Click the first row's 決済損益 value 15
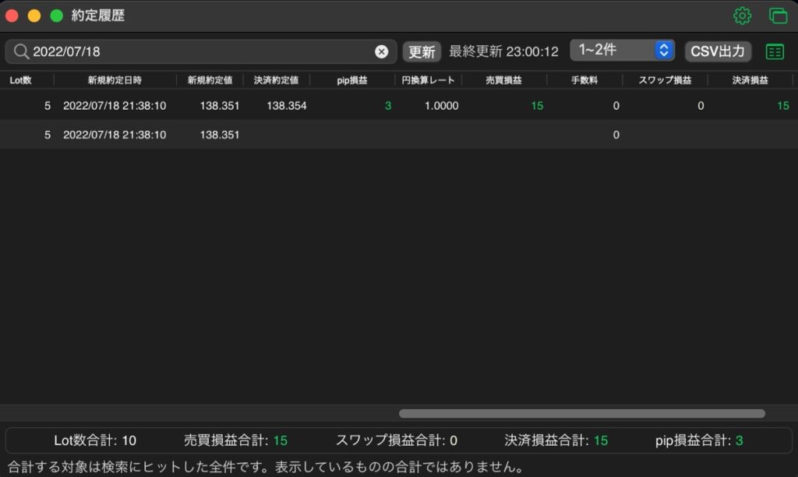Viewport: 798px width, 477px height. 782,106
